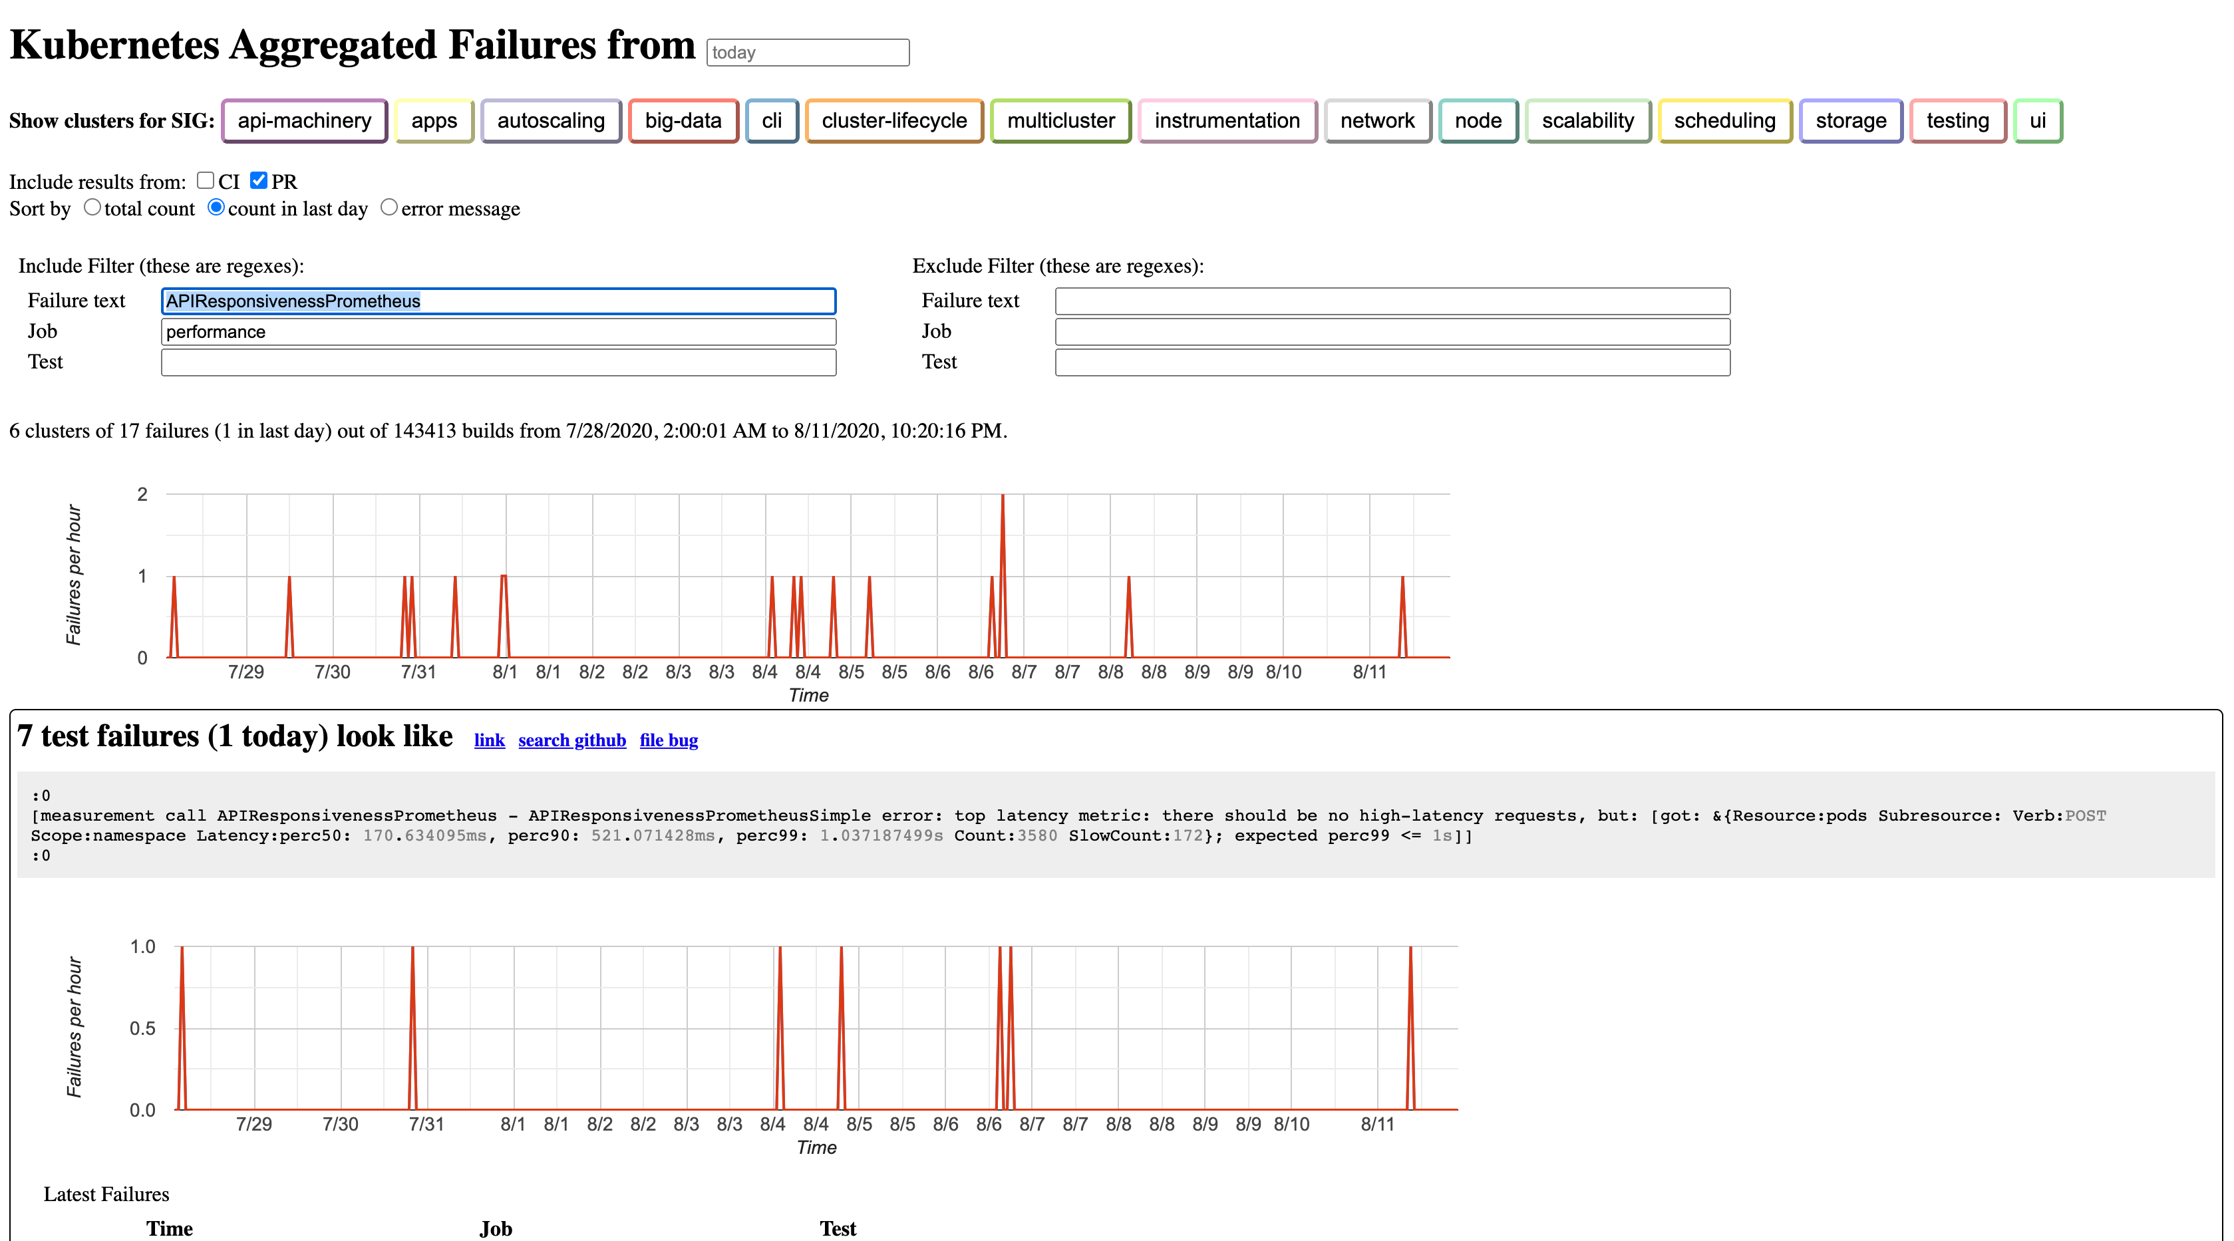Choose the ui SIG button
2234x1241 pixels.
(x=2037, y=120)
